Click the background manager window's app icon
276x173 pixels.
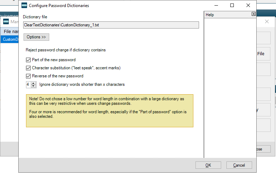tap(6, 21)
